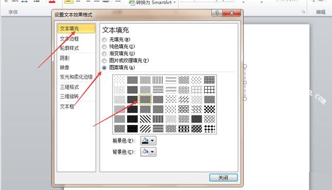Click text box middle square handle
The height and width of the screenshot is (190, 332).
point(245,82)
